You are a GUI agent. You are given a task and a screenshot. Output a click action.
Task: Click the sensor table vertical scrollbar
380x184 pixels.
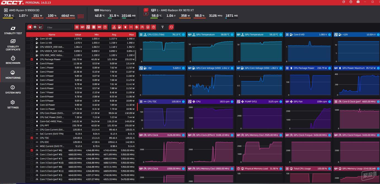coord(135,55)
